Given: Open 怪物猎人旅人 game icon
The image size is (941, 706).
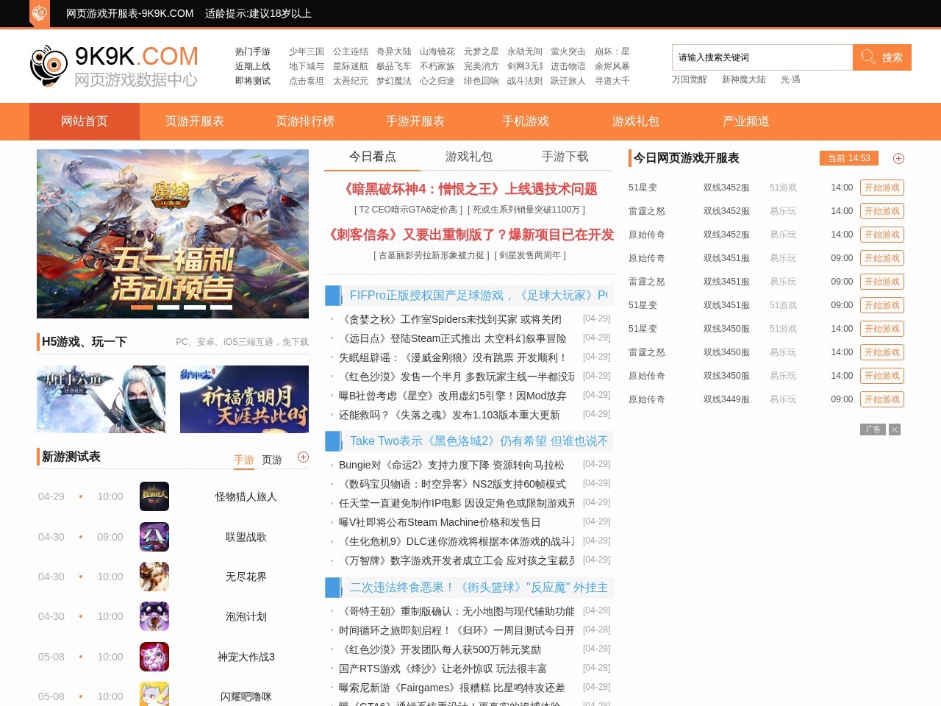Looking at the screenshot, I should tap(154, 496).
